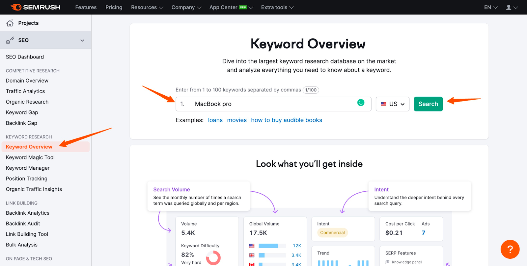Open the Pricing menu item
This screenshot has height=266, width=527.
coord(114,7)
